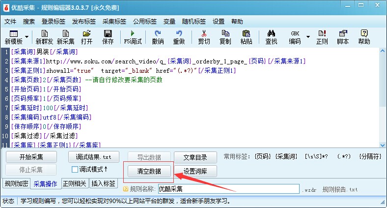Start collecting with 开始采集 button

click(31, 157)
